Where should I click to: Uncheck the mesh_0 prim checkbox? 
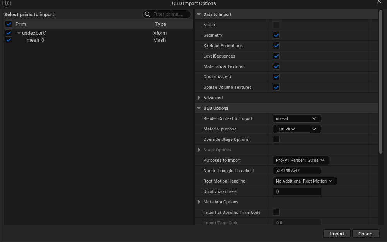tap(9, 40)
